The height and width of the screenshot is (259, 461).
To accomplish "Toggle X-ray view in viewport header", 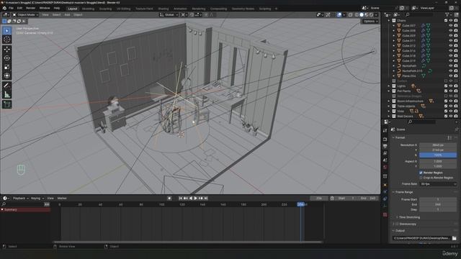I will click(351, 14).
